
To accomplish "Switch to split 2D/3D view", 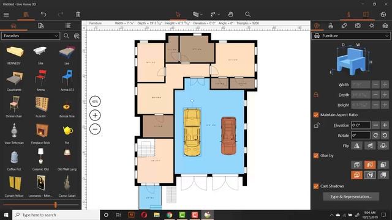I will [x=366, y=15].
